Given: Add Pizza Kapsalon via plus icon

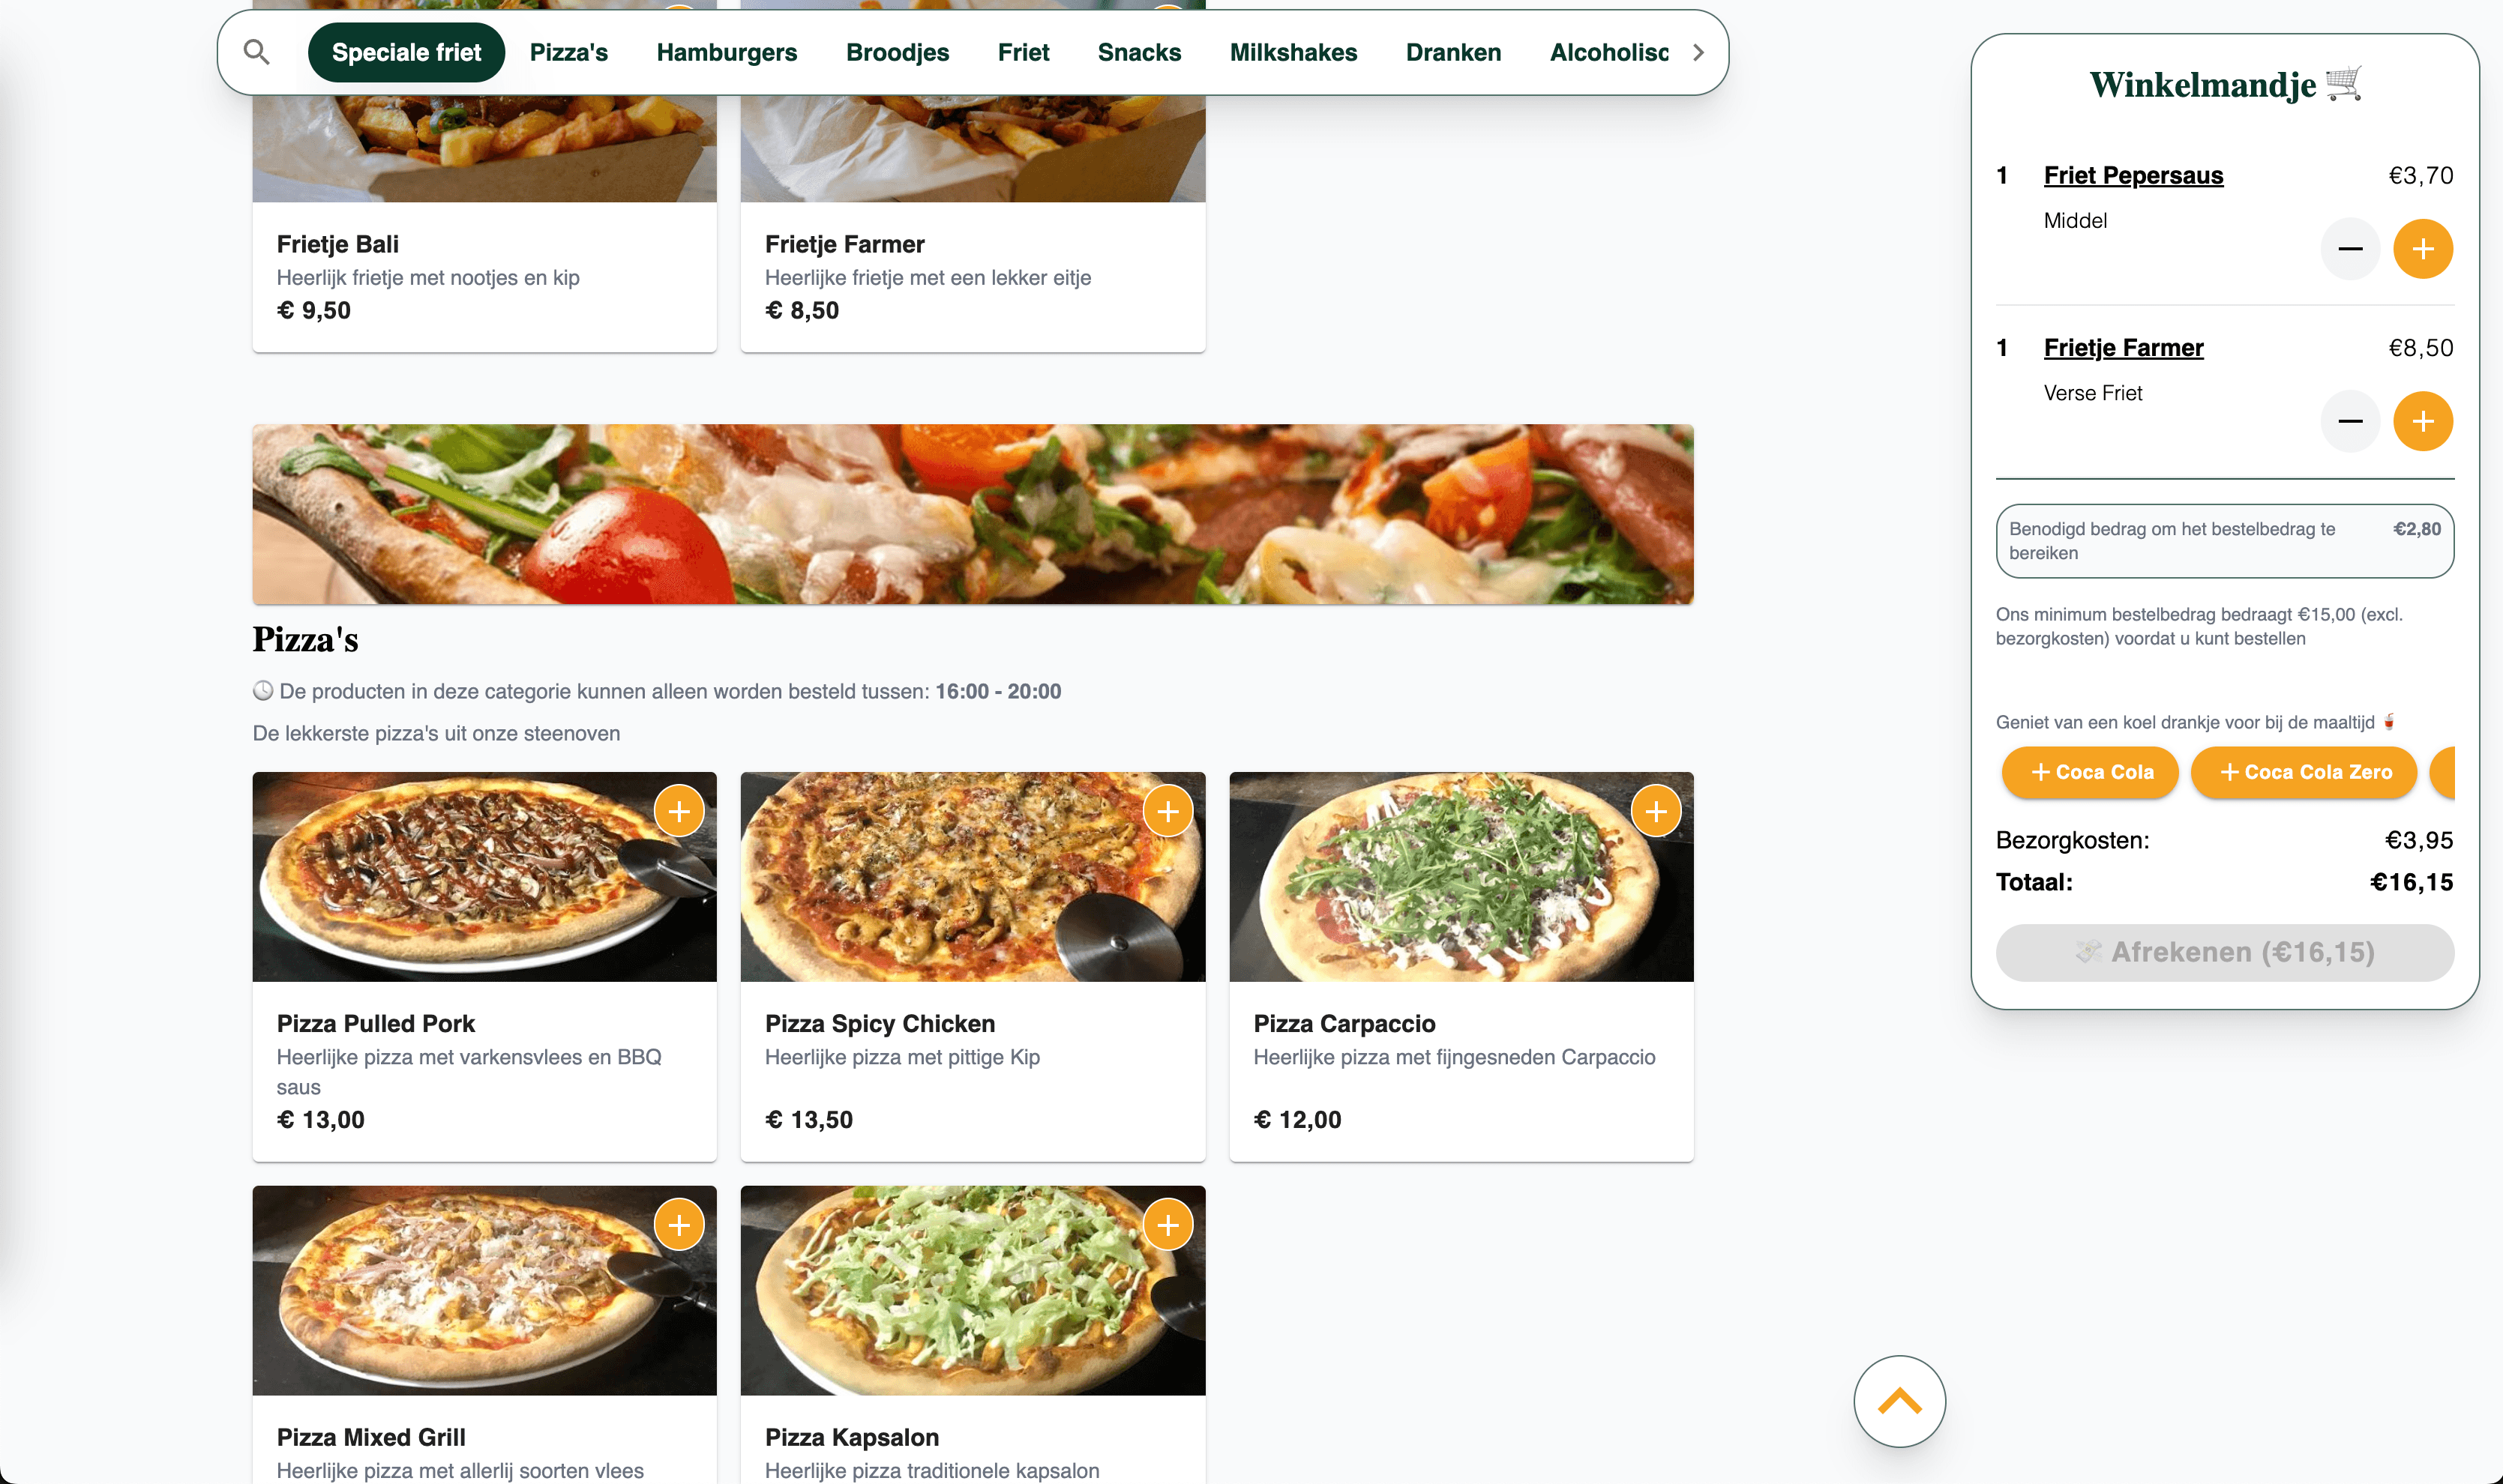Looking at the screenshot, I should coord(1168,1224).
